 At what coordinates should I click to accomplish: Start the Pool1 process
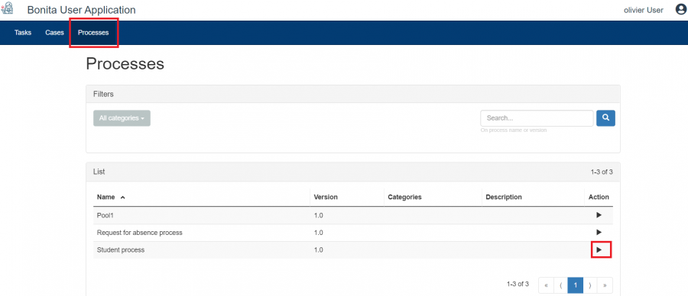[599, 215]
